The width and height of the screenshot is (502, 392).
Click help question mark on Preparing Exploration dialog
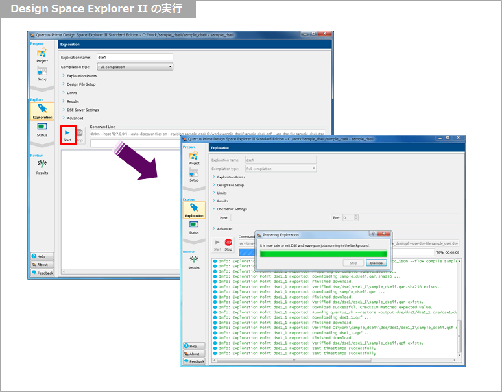[x=373, y=234]
